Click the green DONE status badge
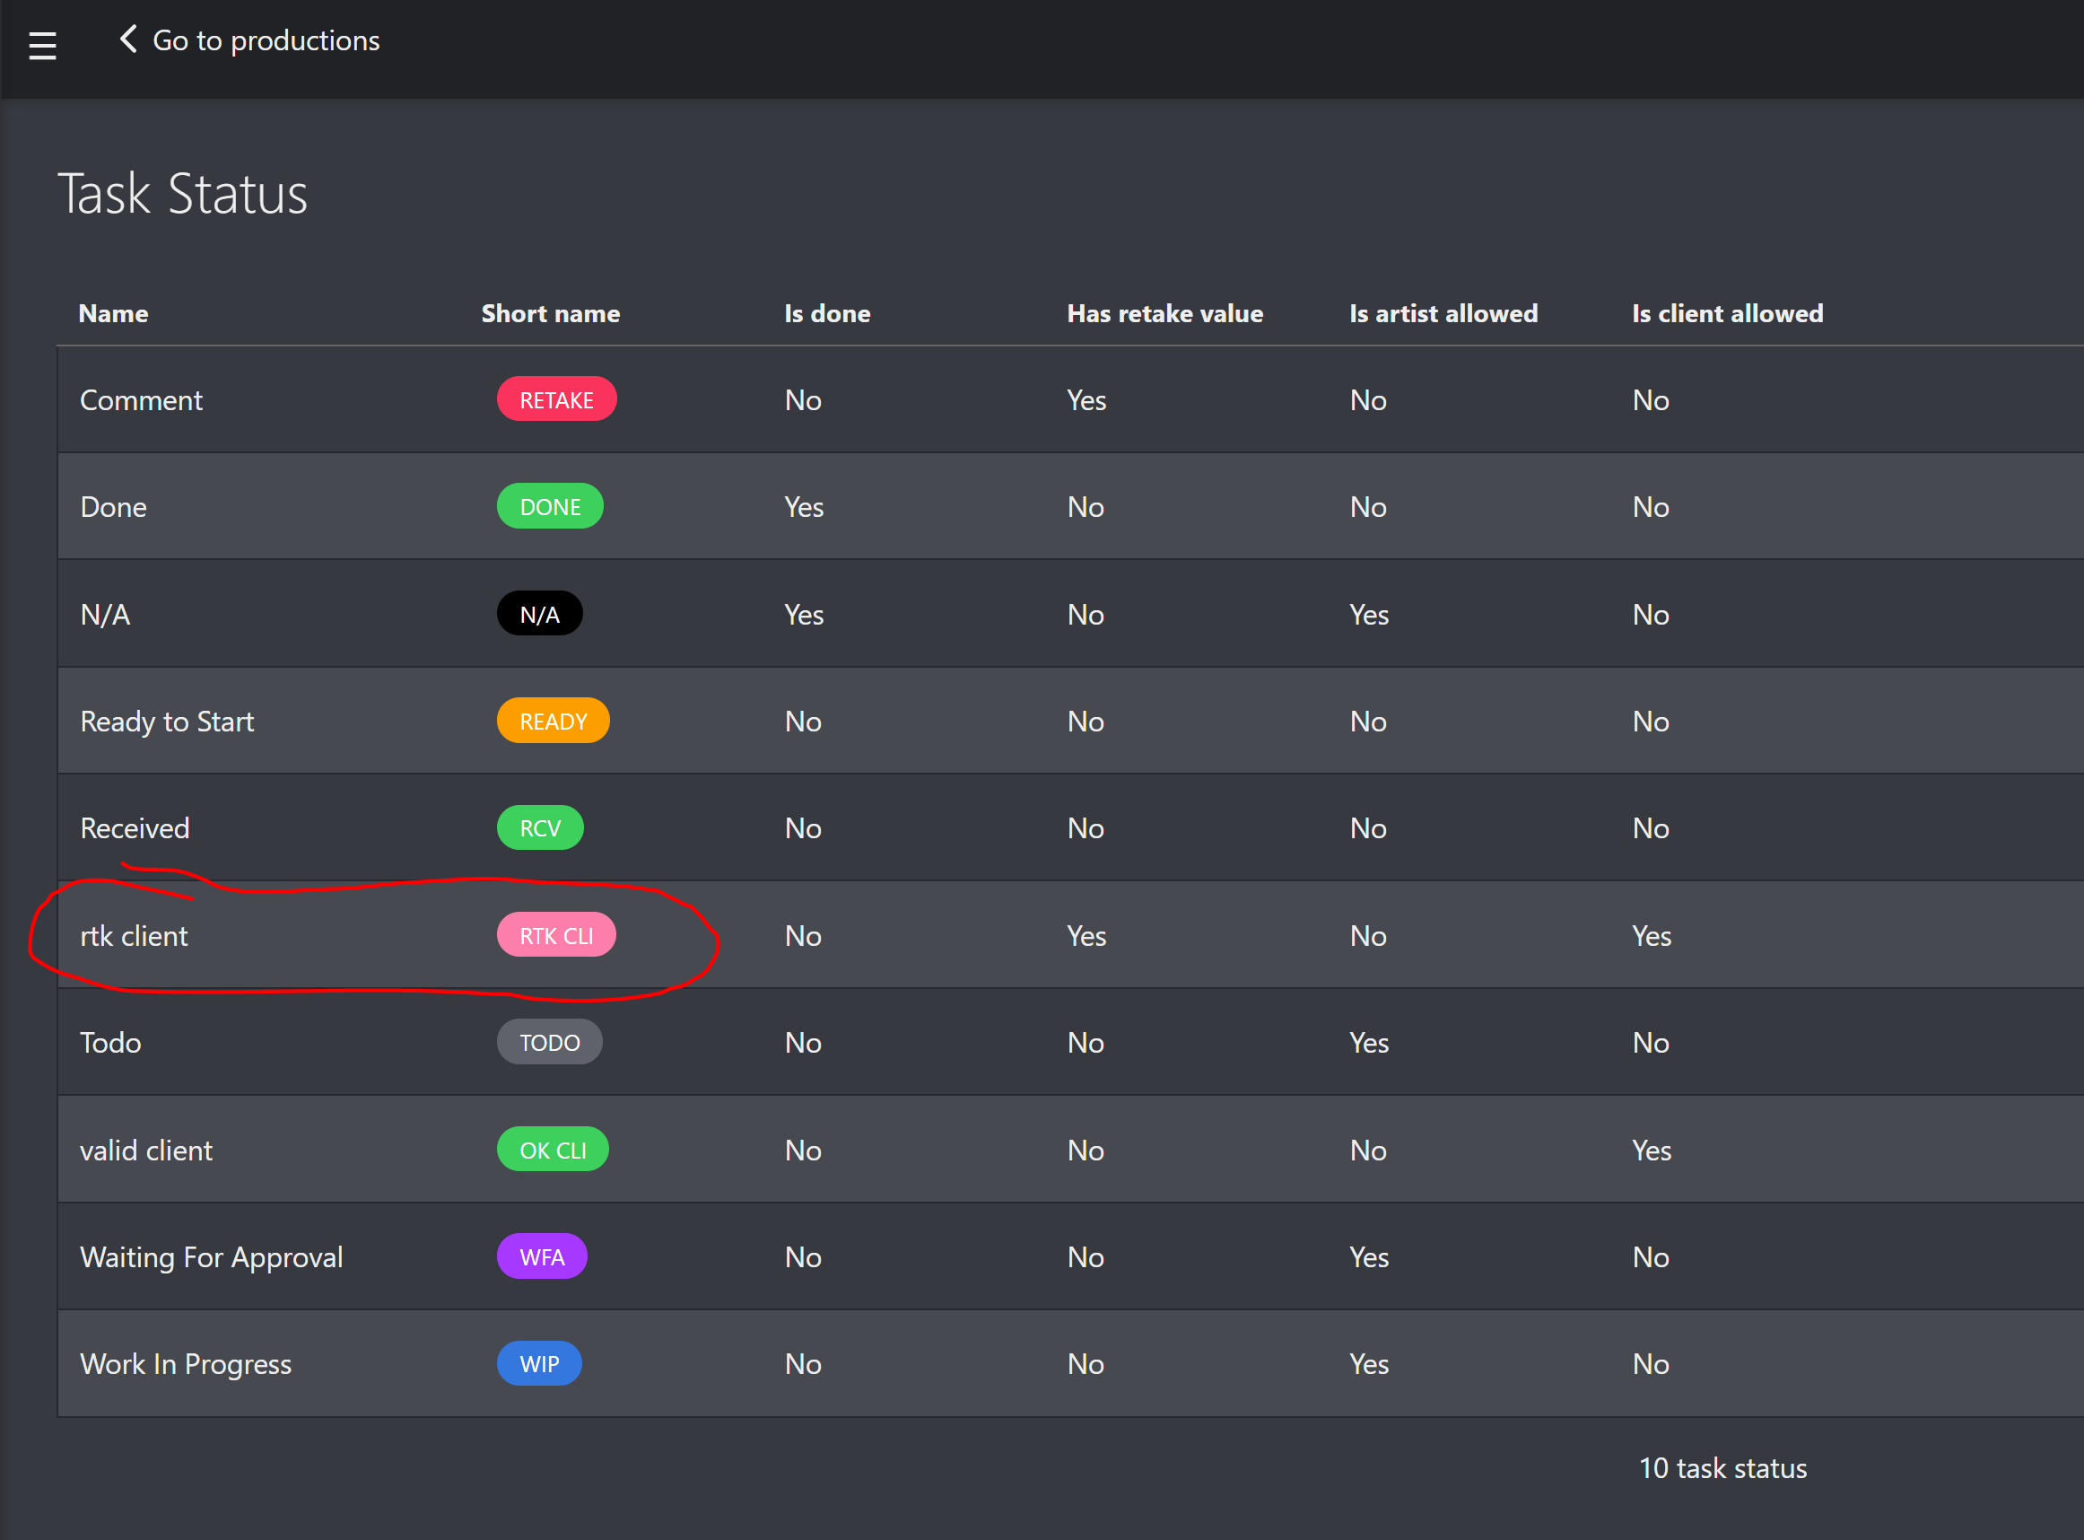 click(550, 506)
